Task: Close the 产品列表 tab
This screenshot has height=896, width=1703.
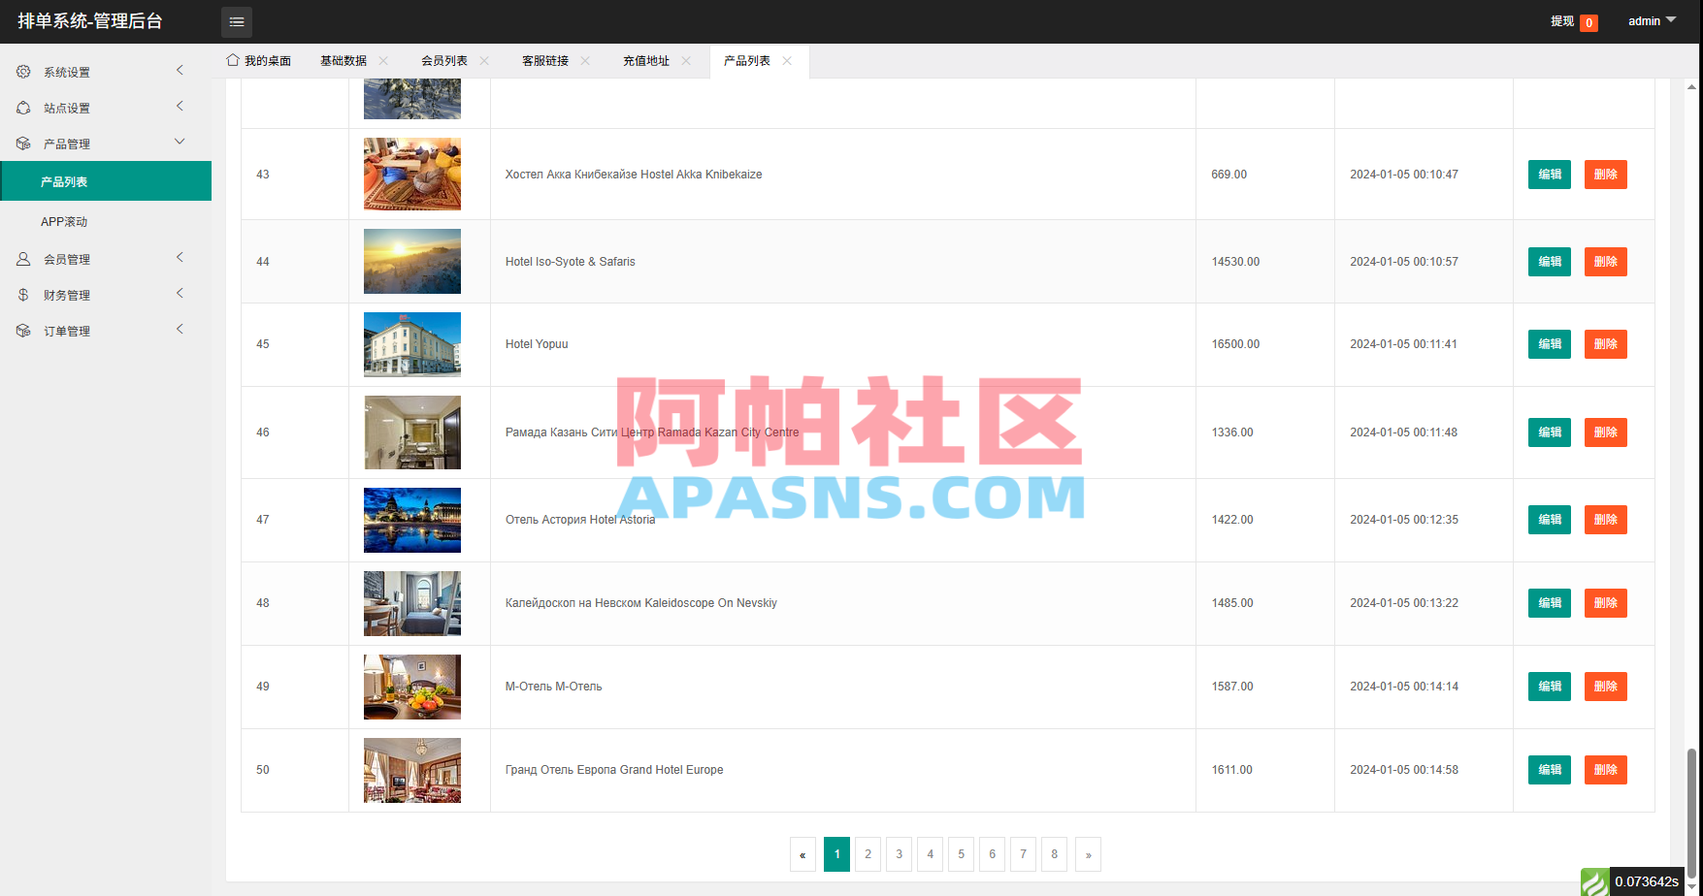Action: 787,60
